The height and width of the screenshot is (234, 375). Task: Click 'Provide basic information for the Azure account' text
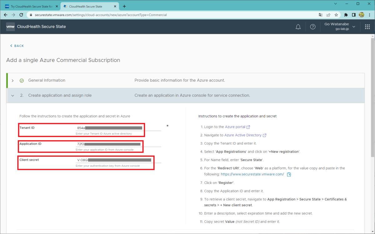click(180, 80)
